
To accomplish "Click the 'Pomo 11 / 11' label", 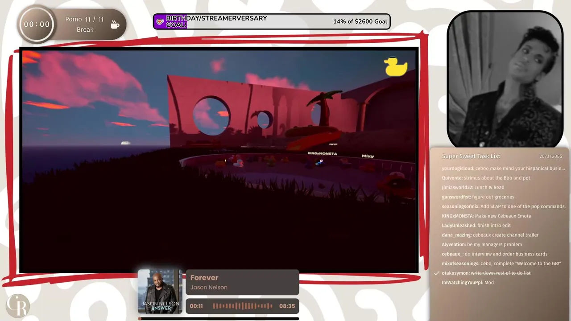I will click(84, 20).
